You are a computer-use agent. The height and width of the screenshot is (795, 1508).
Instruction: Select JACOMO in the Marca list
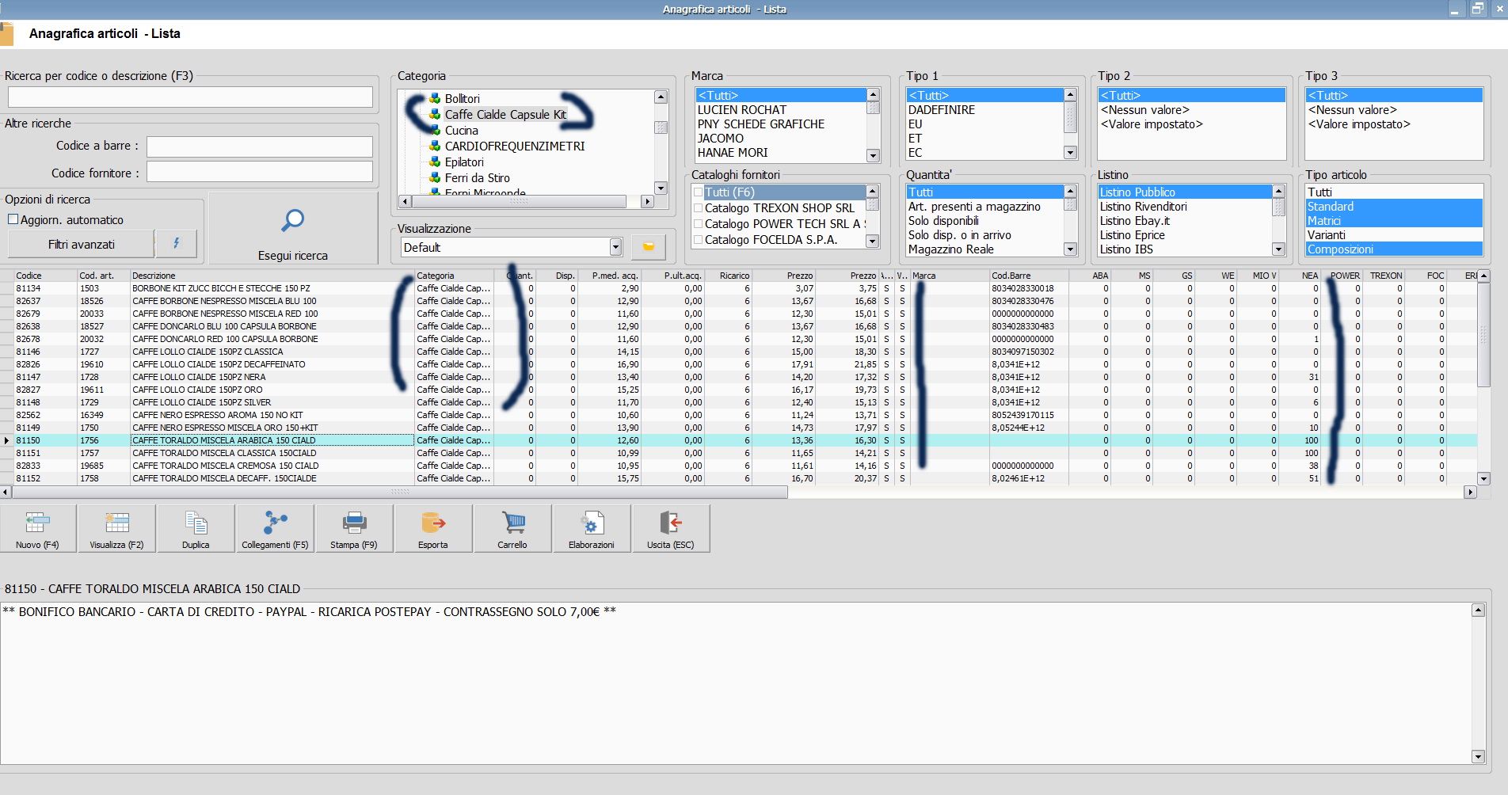781,139
